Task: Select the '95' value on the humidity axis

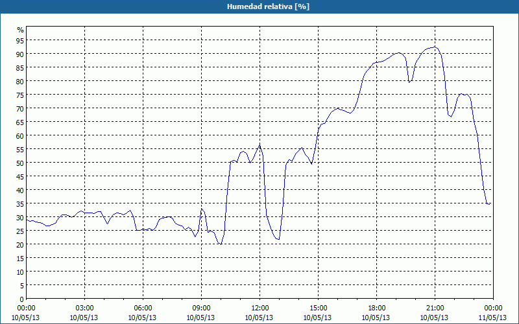Action: click(x=20, y=40)
